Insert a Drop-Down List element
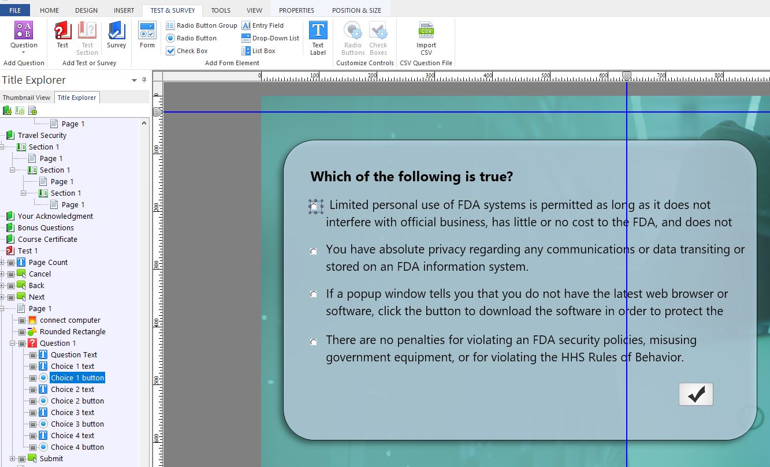770x467 pixels. point(270,38)
